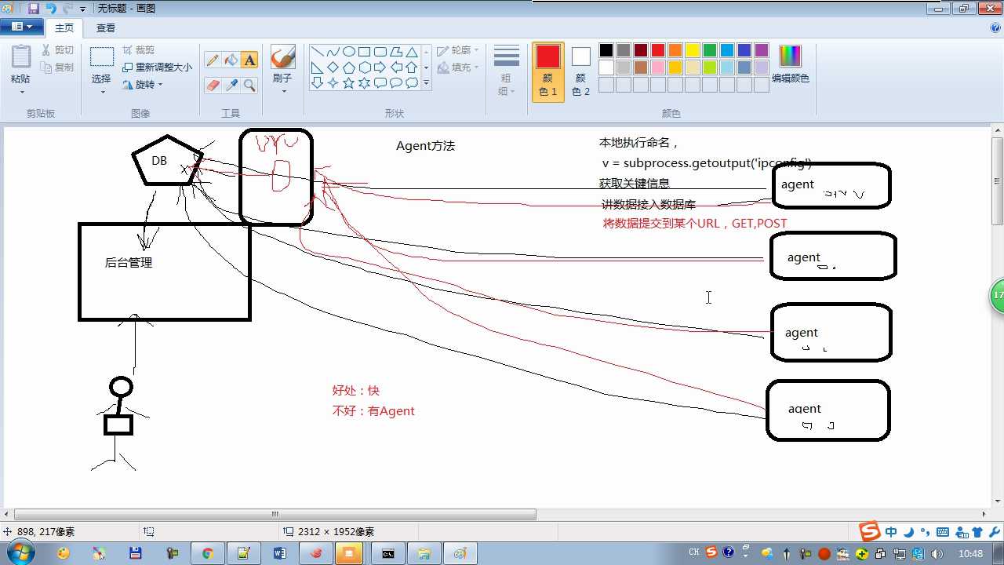This screenshot has width=1004, height=565.
Task: Choose the Rectangle shape
Action: 364,52
